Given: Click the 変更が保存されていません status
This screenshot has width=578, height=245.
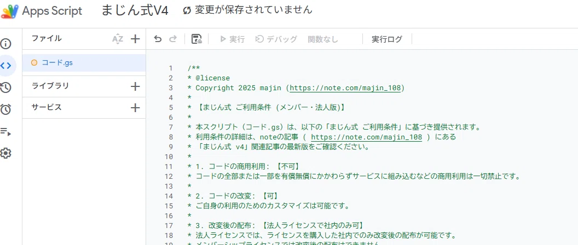Looking at the screenshot, I should tap(253, 10).
